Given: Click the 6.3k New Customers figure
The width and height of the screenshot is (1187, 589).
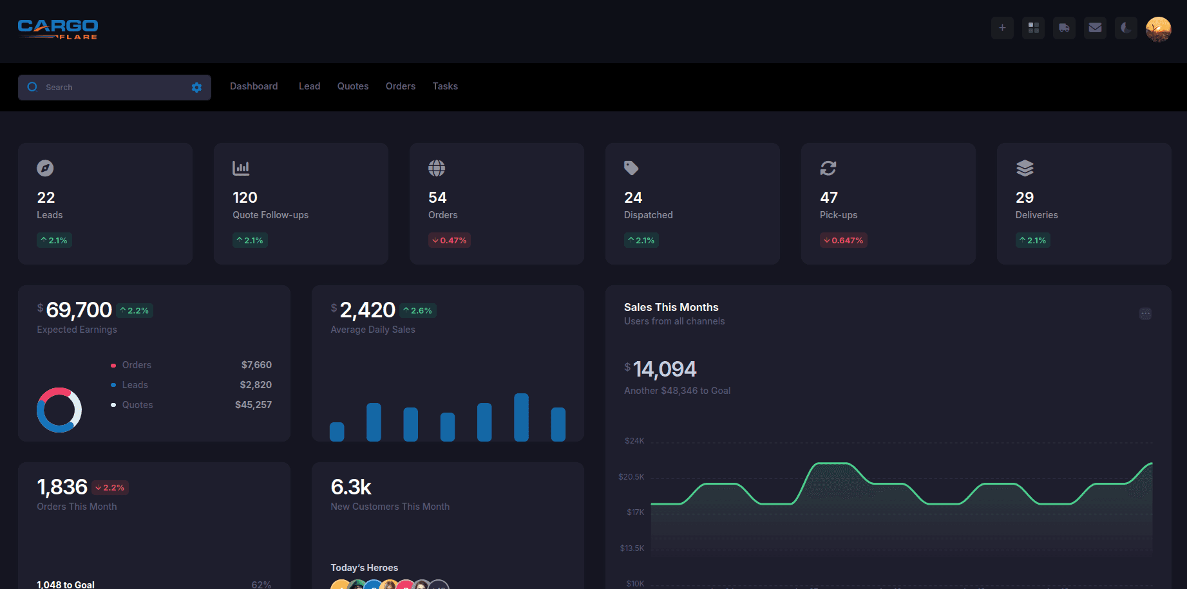Looking at the screenshot, I should point(351,487).
